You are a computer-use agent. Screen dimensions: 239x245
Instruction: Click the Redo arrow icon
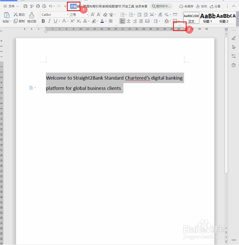click(x=59, y=6)
